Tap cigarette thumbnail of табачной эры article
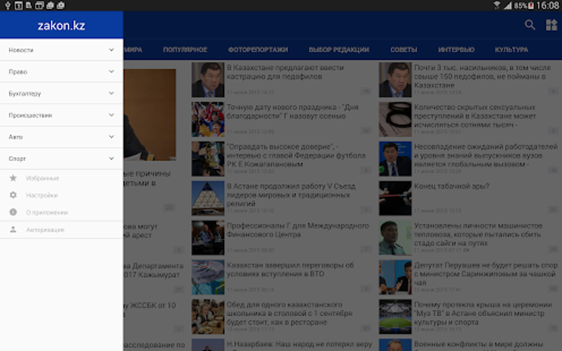Screen dimensions: 562x351 coord(396,198)
